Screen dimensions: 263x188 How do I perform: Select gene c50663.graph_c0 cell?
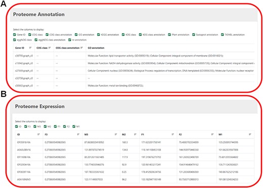pyautogui.click(x=24, y=85)
